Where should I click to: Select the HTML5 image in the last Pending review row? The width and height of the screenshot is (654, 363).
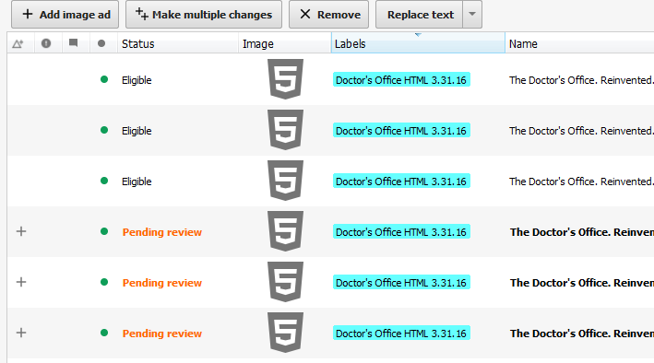click(286, 333)
